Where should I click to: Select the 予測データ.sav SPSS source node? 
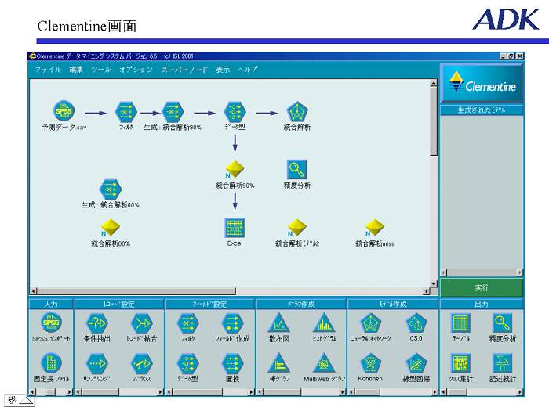[x=64, y=111]
